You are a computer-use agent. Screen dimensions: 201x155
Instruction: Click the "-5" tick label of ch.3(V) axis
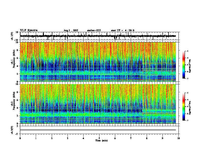(17, 134)
